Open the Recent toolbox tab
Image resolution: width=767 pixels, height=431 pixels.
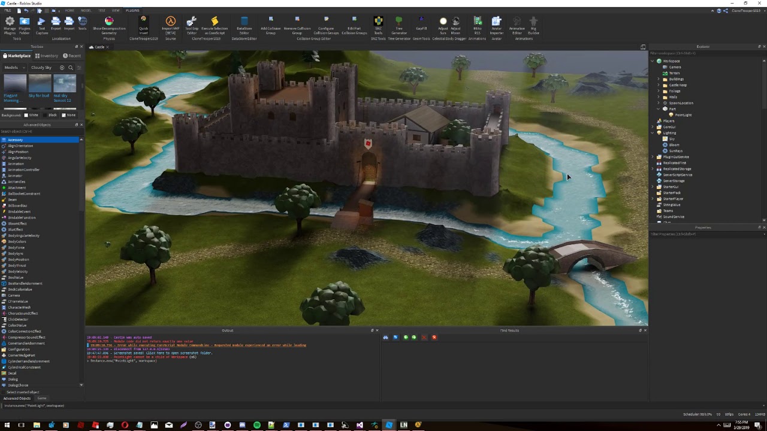(x=73, y=56)
